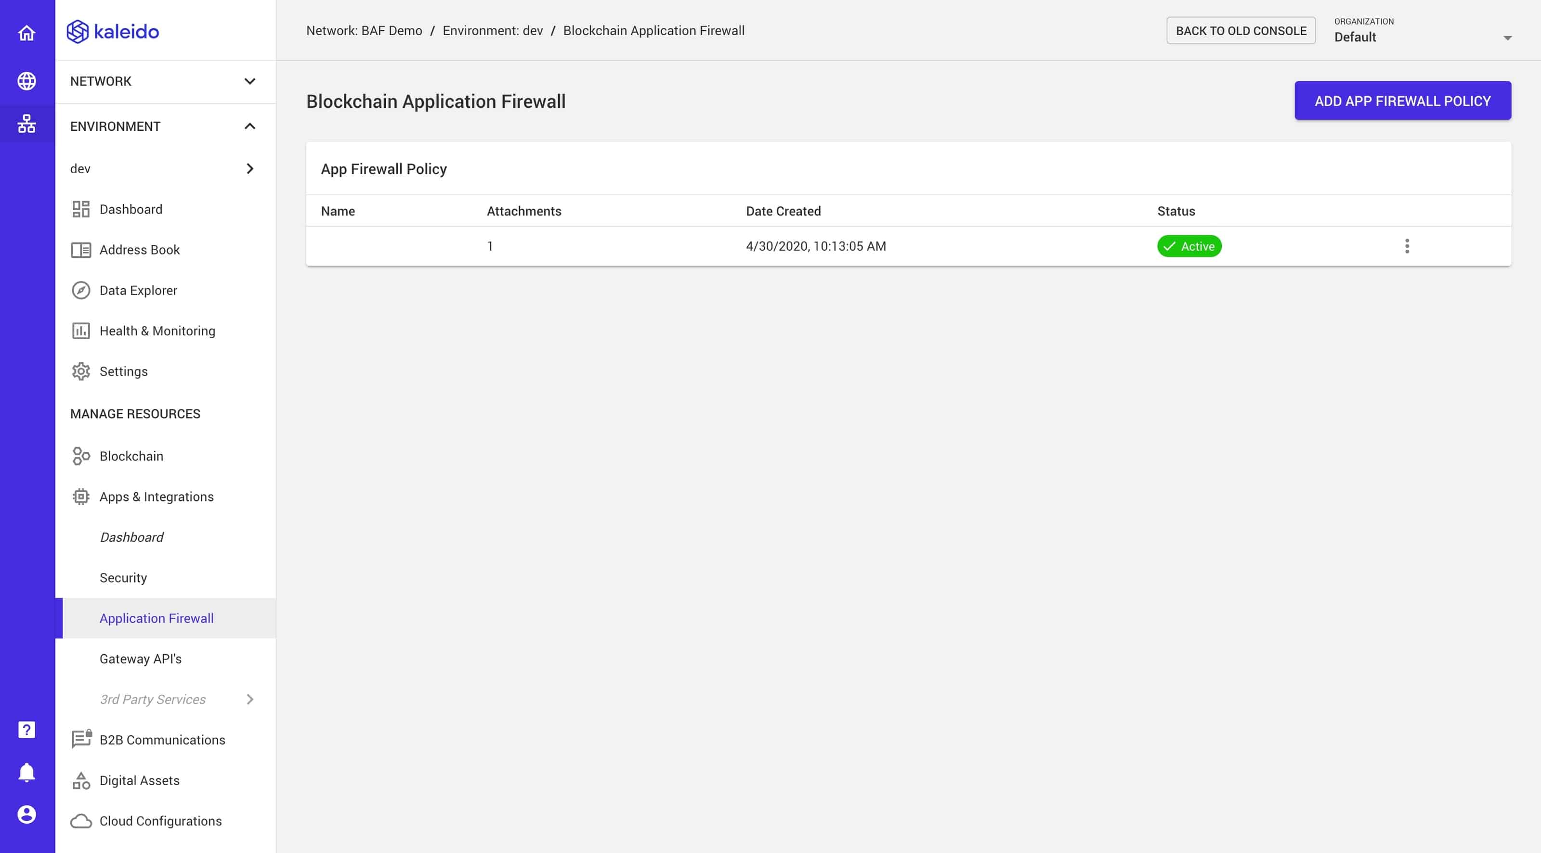This screenshot has width=1541, height=853.
Task: Open the user account icon
Action: 26,813
